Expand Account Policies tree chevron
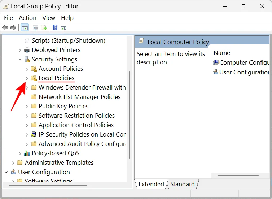This screenshot has width=272, height=199. [27, 69]
